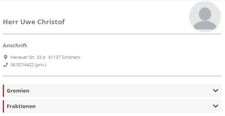
Task: Open the Fraktionen accordion section
Action: (x=112, y=106)
